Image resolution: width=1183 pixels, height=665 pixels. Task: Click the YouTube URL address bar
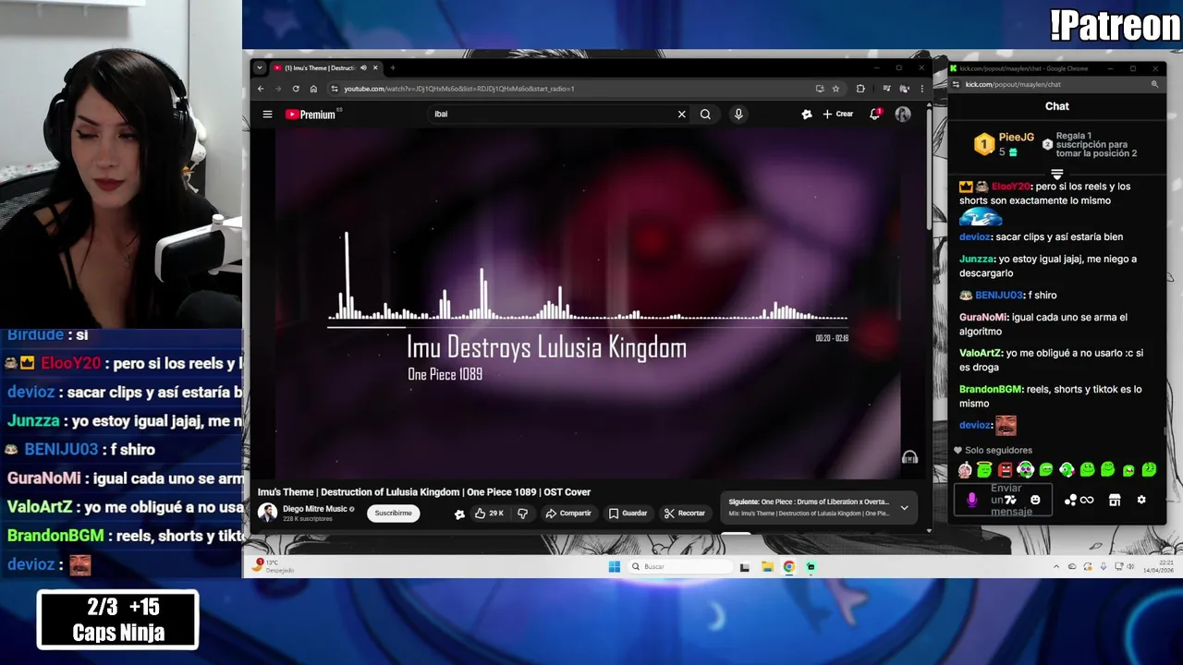[x=573, y=89]
